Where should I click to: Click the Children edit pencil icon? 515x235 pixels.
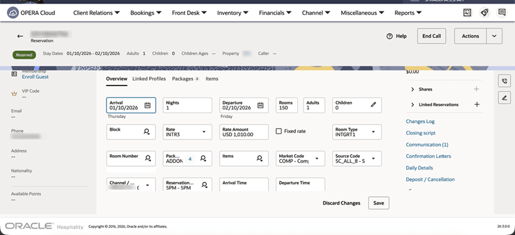click(374, 105)
